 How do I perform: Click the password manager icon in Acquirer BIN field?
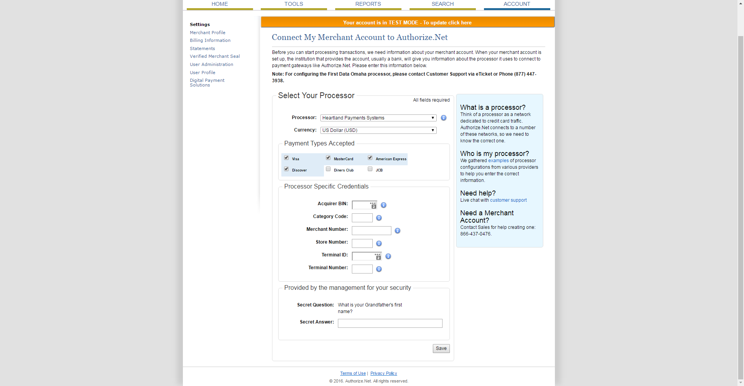(373, 205)
